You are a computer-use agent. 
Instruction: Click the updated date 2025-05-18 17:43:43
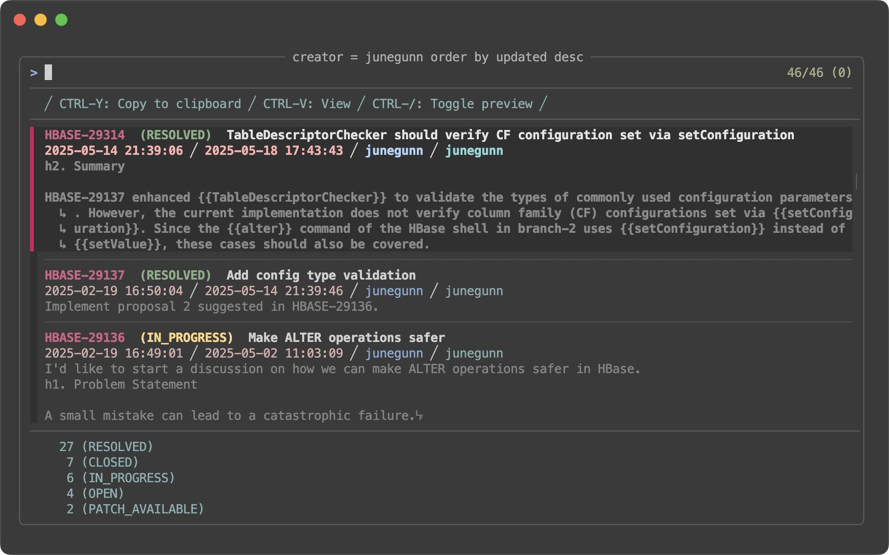[274, 151]
